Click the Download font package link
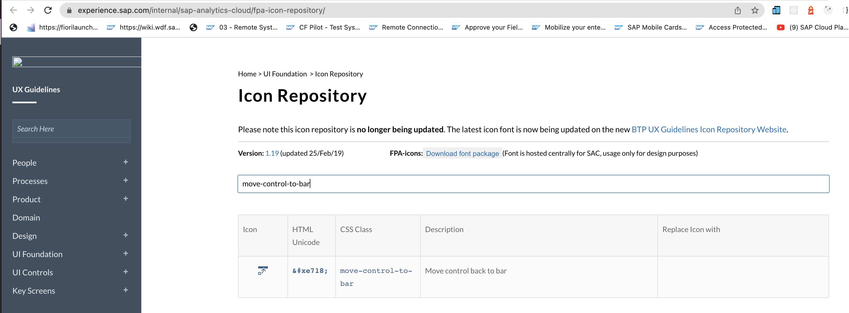The width and height of the screenshot is (849, 313). (x=462, y=153)
